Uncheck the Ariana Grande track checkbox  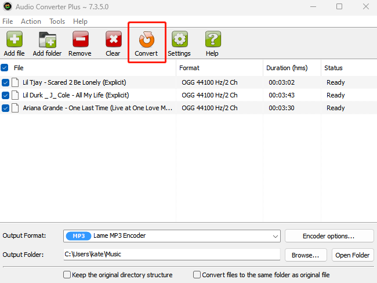tap(5, 108)
